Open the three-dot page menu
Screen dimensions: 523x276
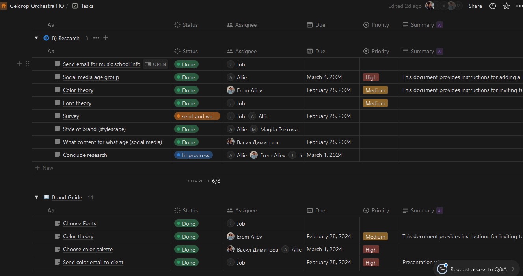click(519, 6)
